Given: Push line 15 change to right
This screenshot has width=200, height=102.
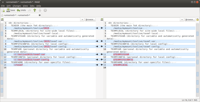Looking at the screenshot, I should 97,65.
